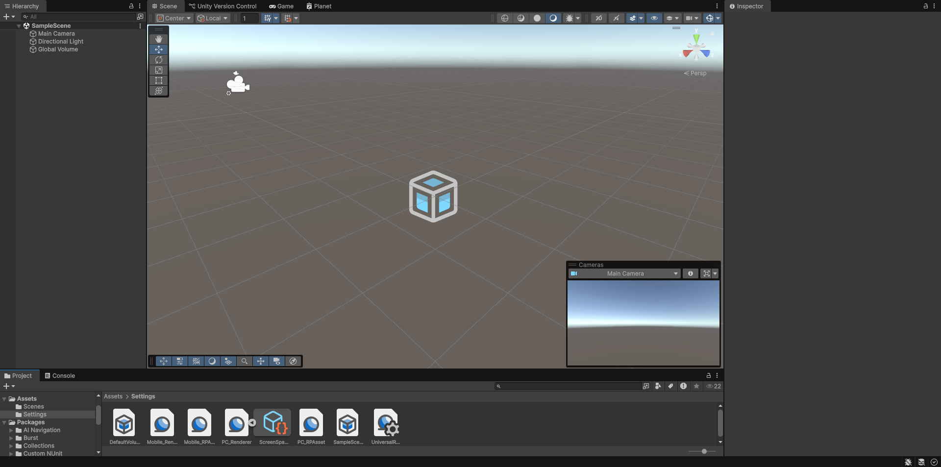Click auto-refresh checkmark icon in status bar
Image resolution: width=941 pixels, height=467 pixels.
pos(934,462)
